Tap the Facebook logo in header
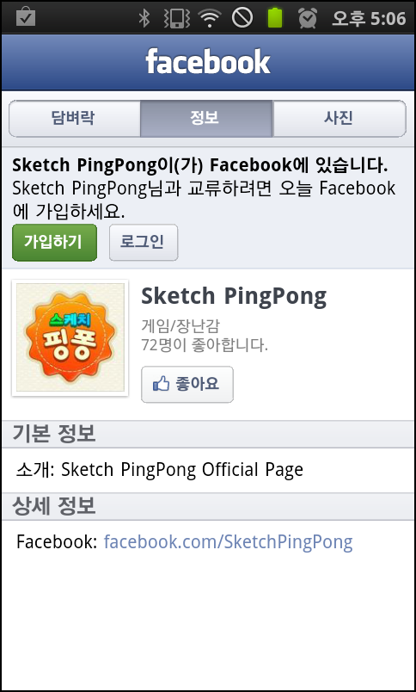Viewport: 416px width, 692px height. (207, 62)
